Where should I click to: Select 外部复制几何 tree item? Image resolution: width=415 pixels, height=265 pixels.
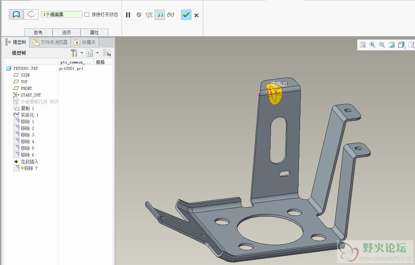click(39, 102)
